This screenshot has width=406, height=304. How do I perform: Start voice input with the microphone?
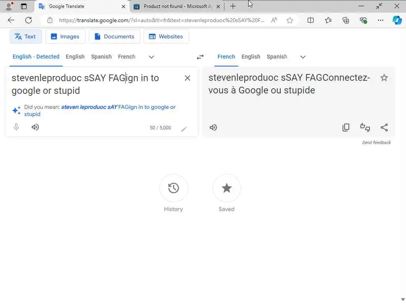16,127
